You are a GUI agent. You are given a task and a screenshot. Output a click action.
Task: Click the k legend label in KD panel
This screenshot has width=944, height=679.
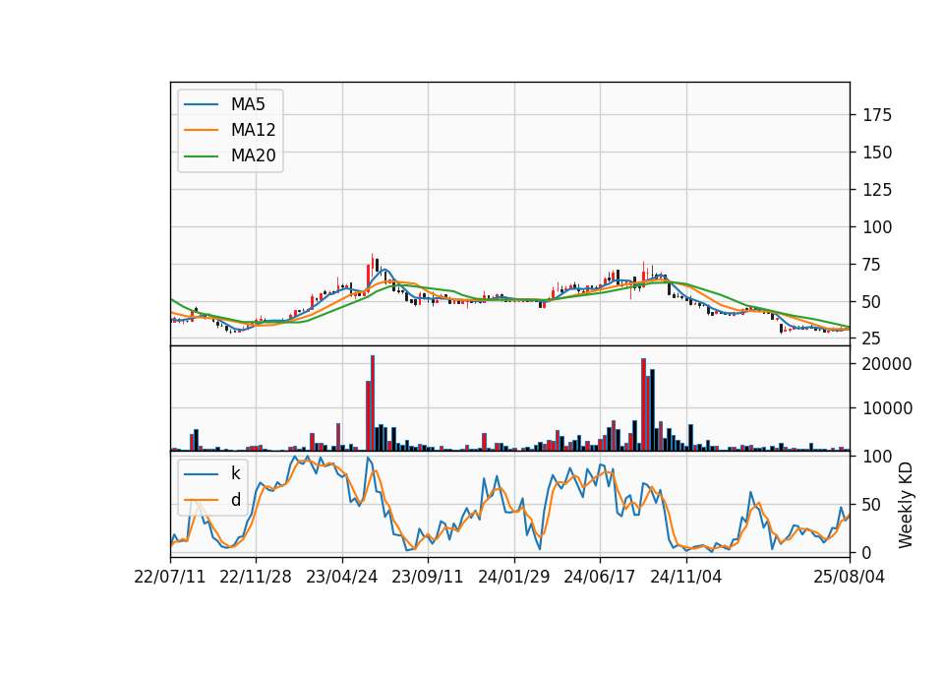click(x=235, y=473)
